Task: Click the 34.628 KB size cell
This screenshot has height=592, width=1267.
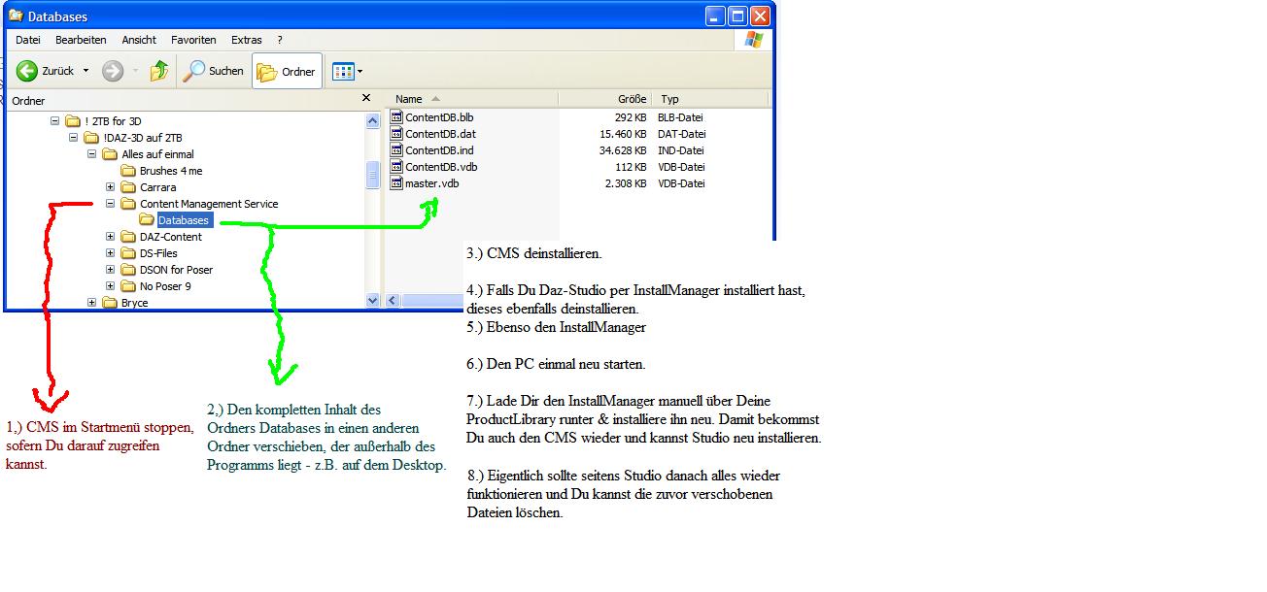Action: click(623, 150)
